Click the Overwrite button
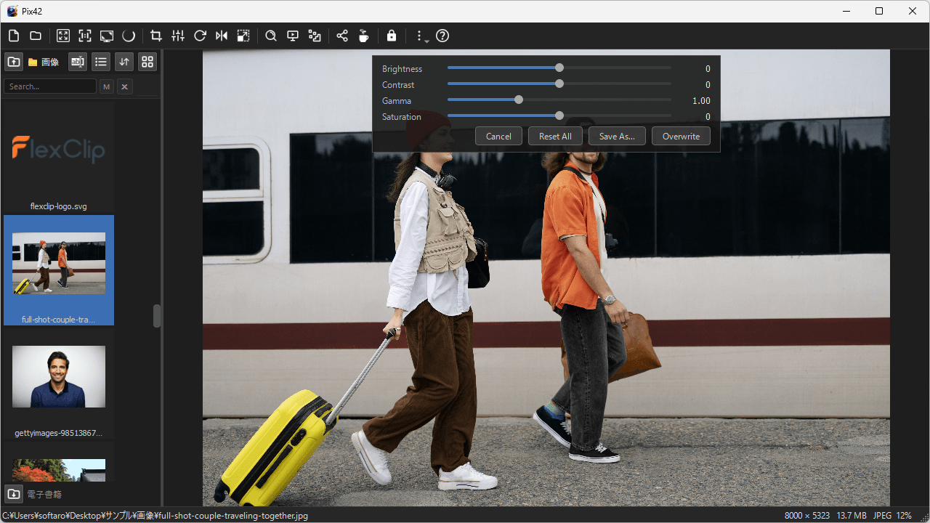Image resolution: width=930 pixels, height=523 pixels. pos(681,136)
